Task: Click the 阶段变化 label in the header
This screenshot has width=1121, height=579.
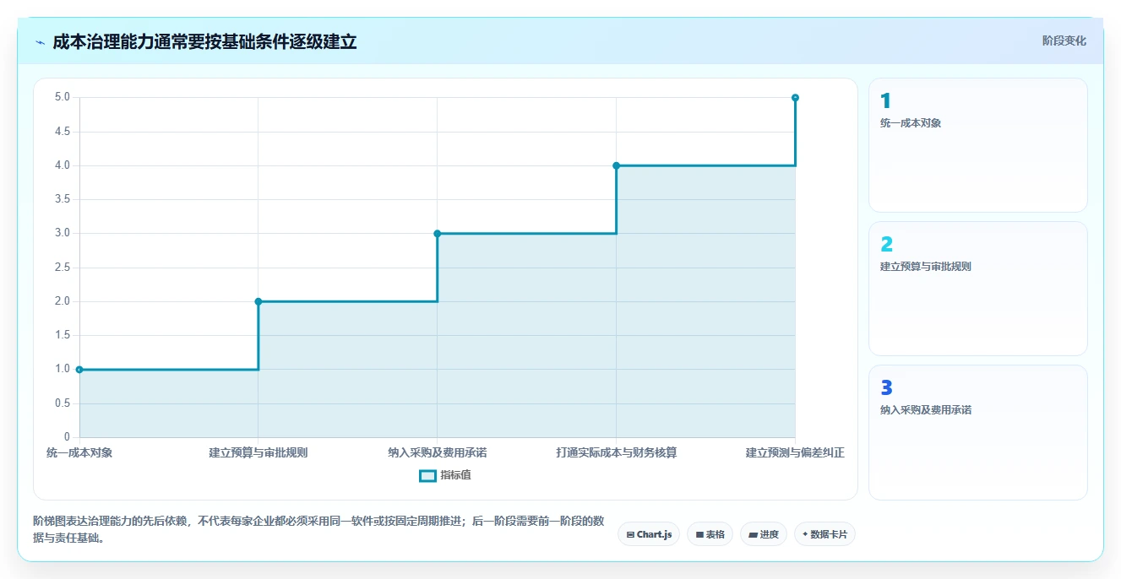Action: pos(1064,41)
